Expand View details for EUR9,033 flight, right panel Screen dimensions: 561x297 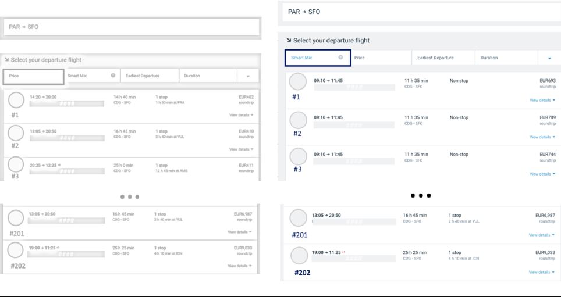click(542, 272)
